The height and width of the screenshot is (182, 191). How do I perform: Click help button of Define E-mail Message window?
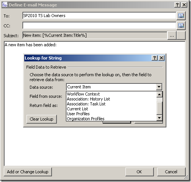177,5
